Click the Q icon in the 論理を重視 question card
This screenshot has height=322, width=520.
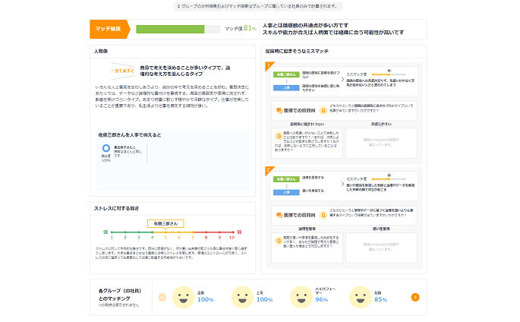[279, 241]
